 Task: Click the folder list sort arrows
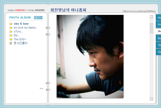41,88
